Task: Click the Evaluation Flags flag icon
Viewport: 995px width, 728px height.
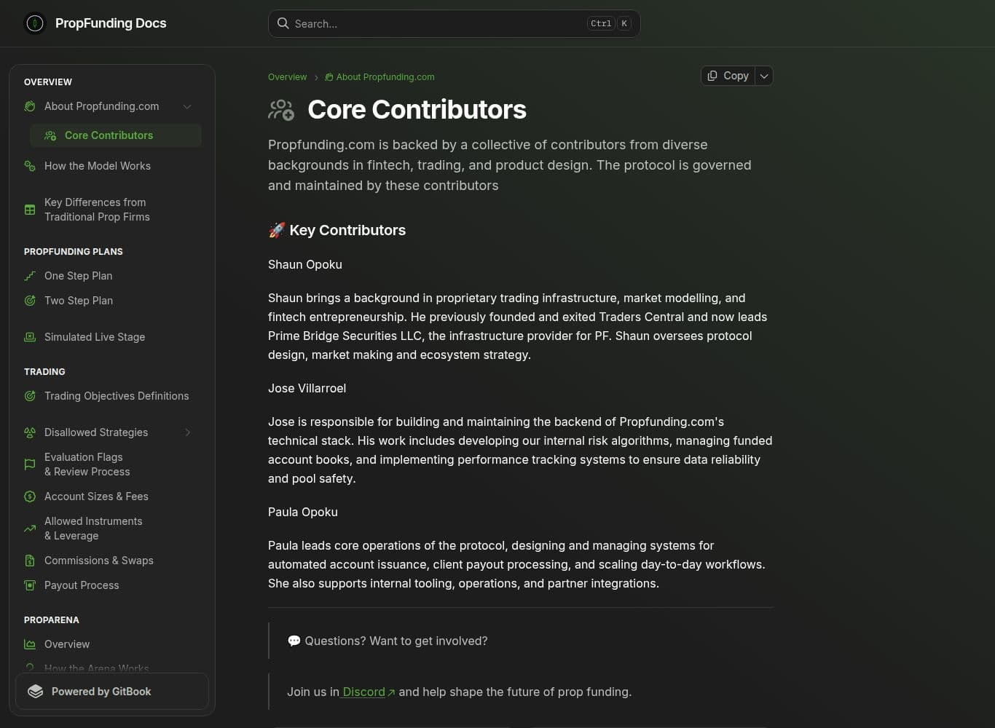Action: [30, 464]
